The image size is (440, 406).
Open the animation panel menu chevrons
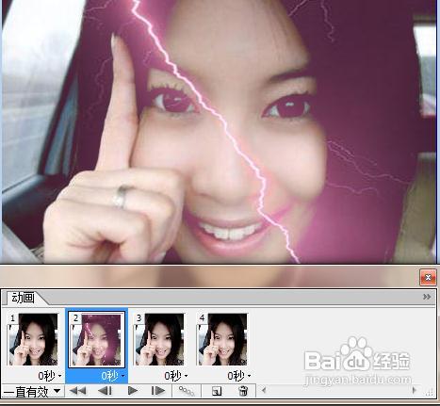[x=427, y=297]
